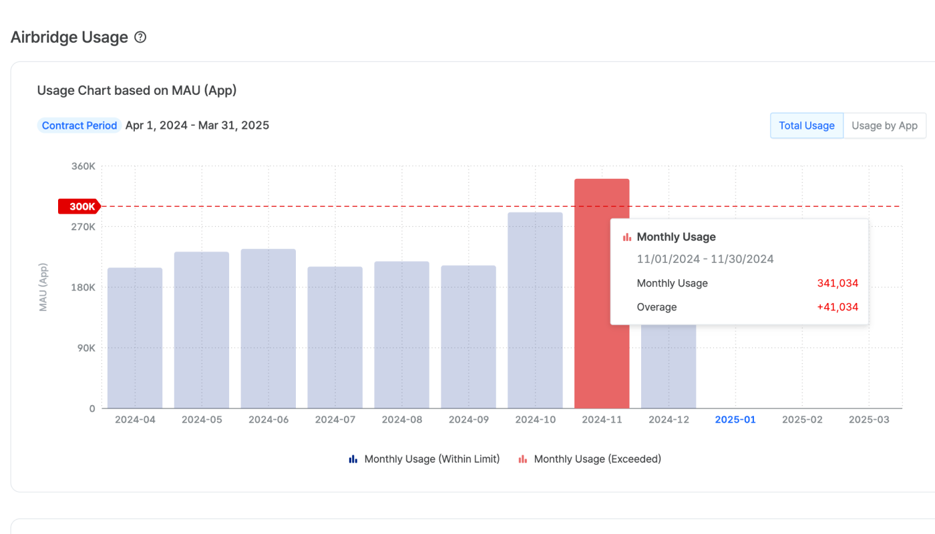Toggle the Monthly Usage (Within Limit) legend

tap(424, 459)
